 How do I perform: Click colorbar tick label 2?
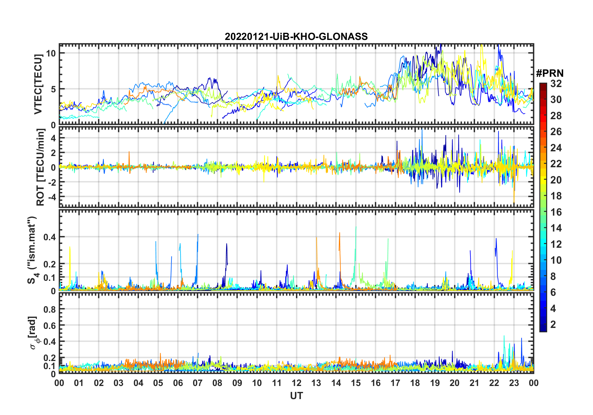(x=553, y=325)
